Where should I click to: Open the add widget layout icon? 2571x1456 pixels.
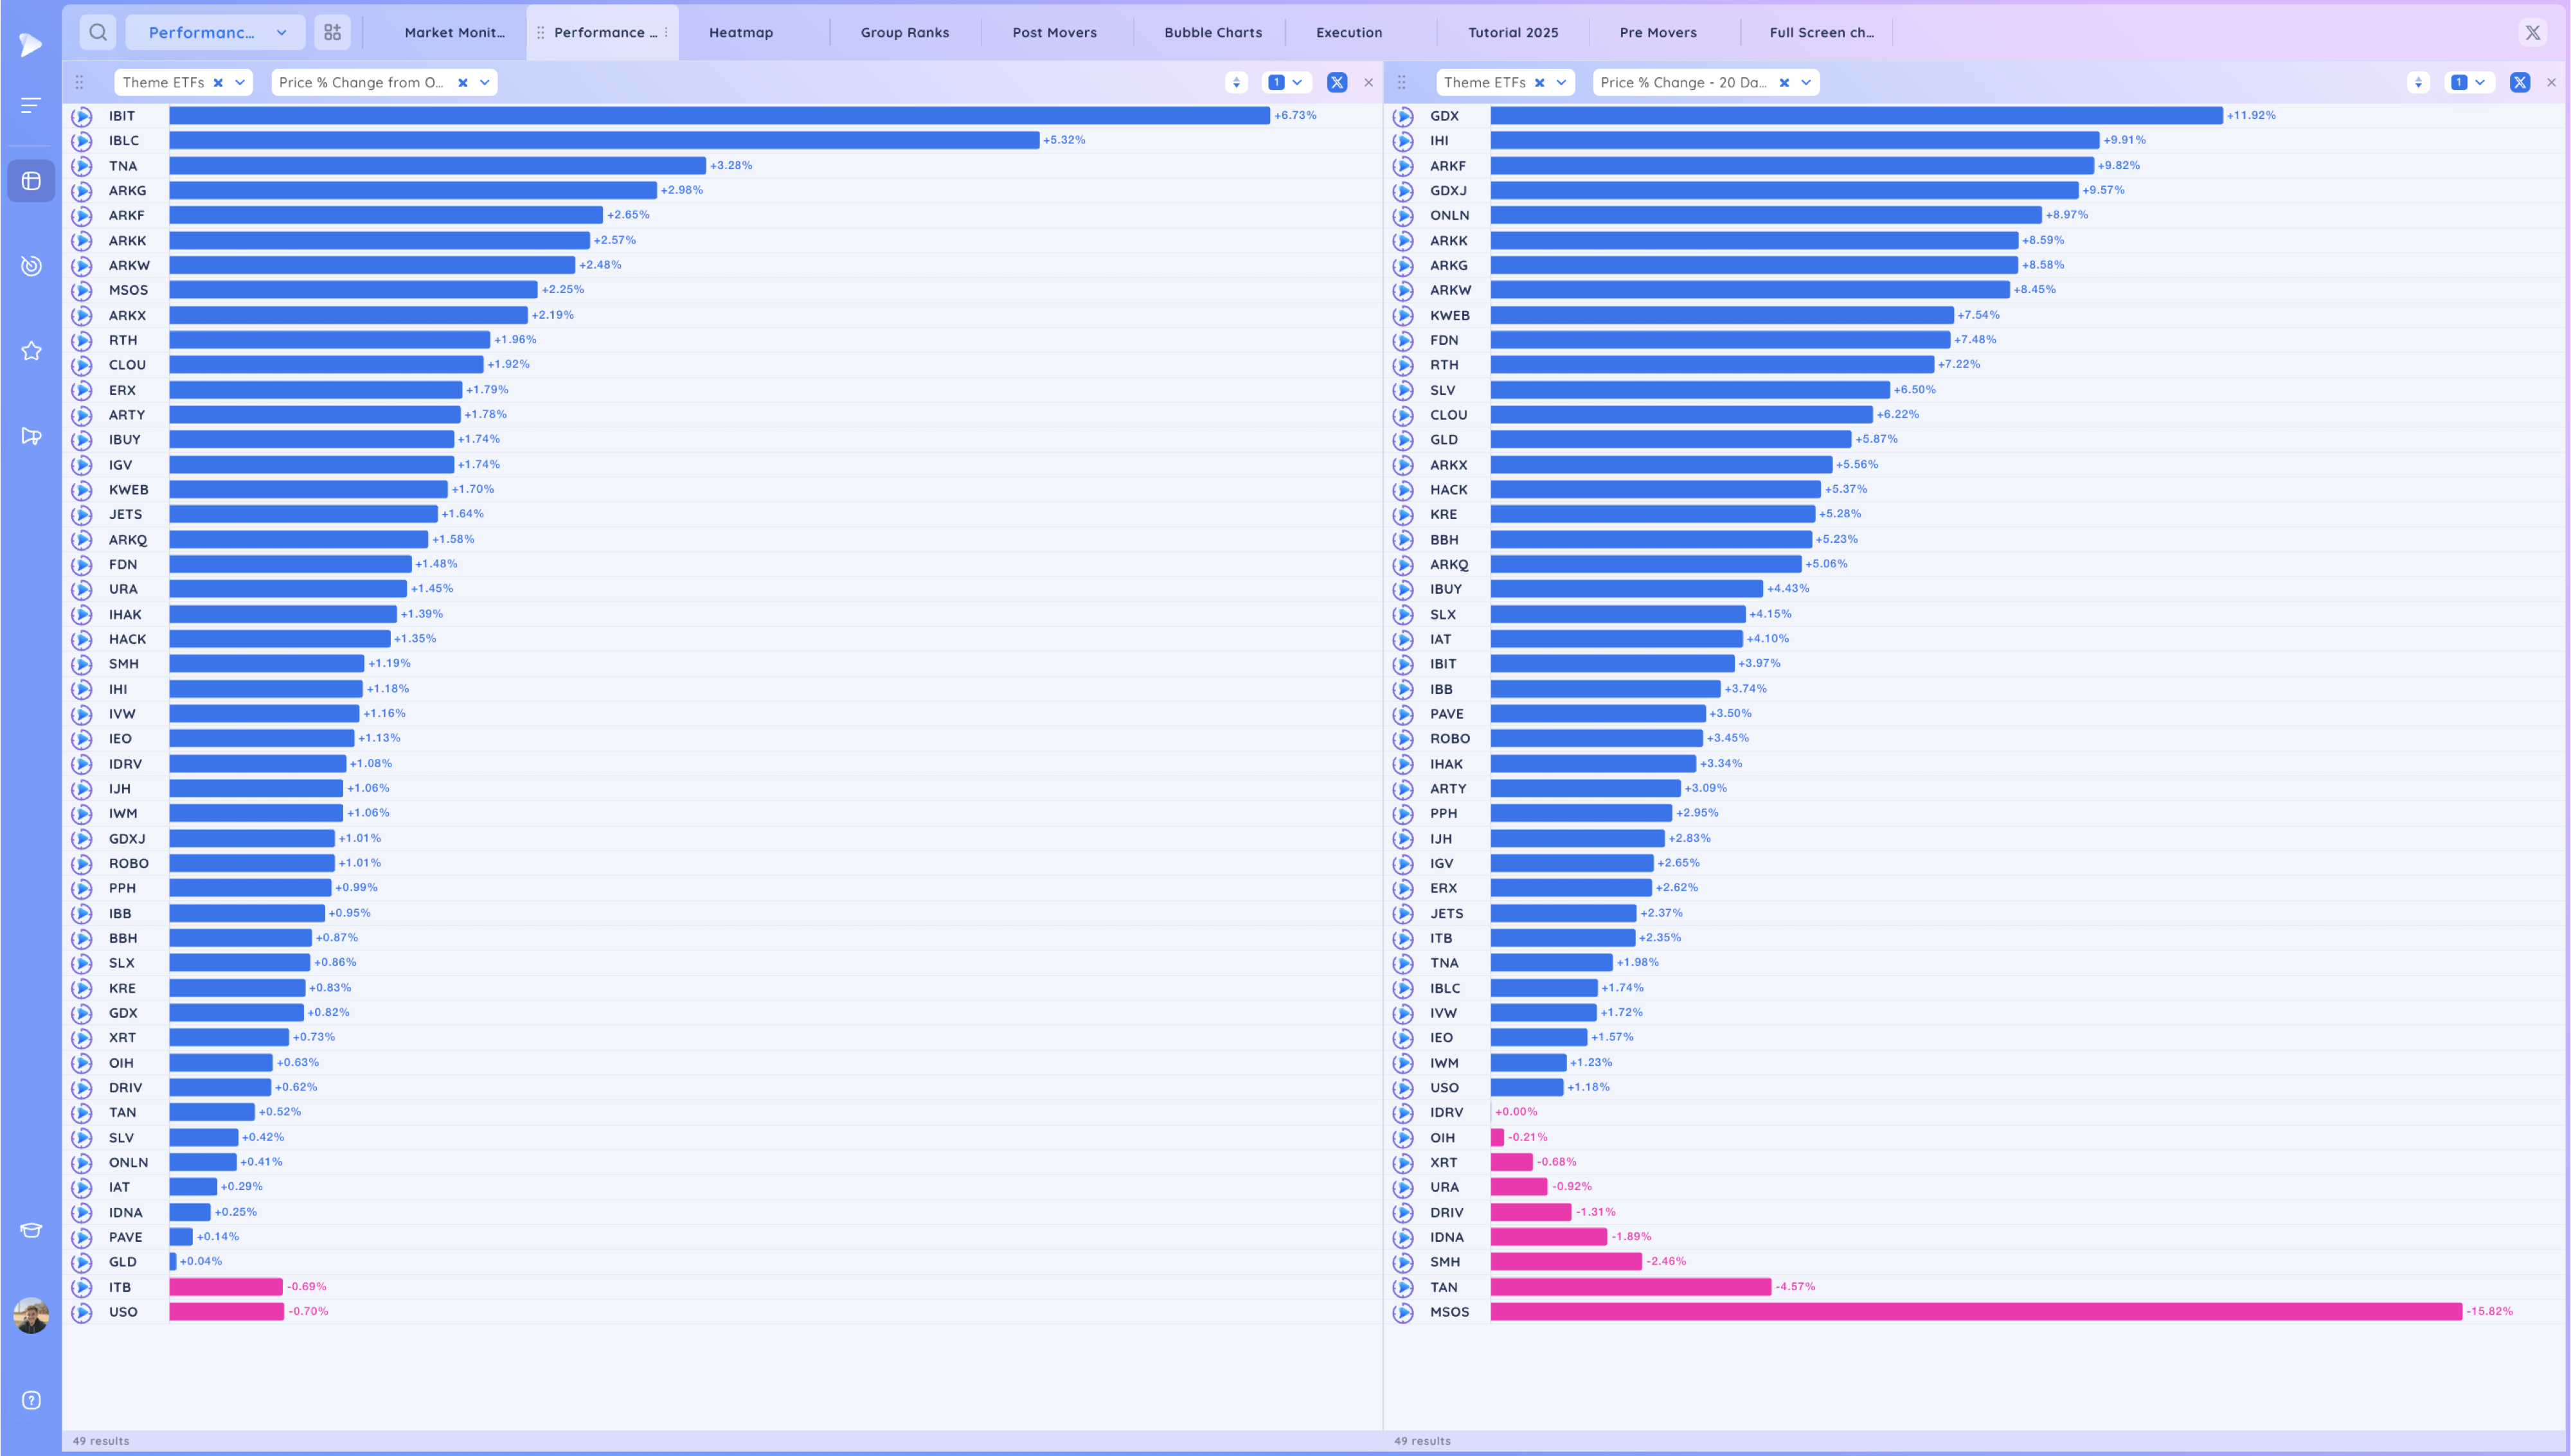332,32
